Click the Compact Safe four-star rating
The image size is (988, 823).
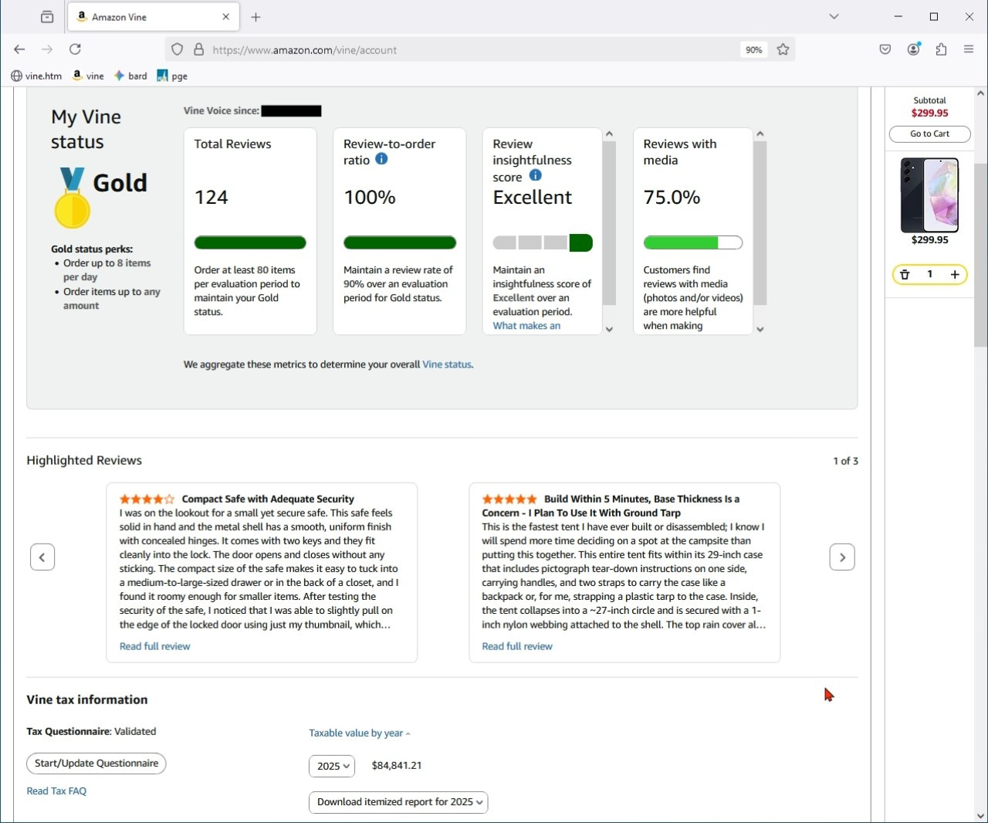tap(147, 500)
